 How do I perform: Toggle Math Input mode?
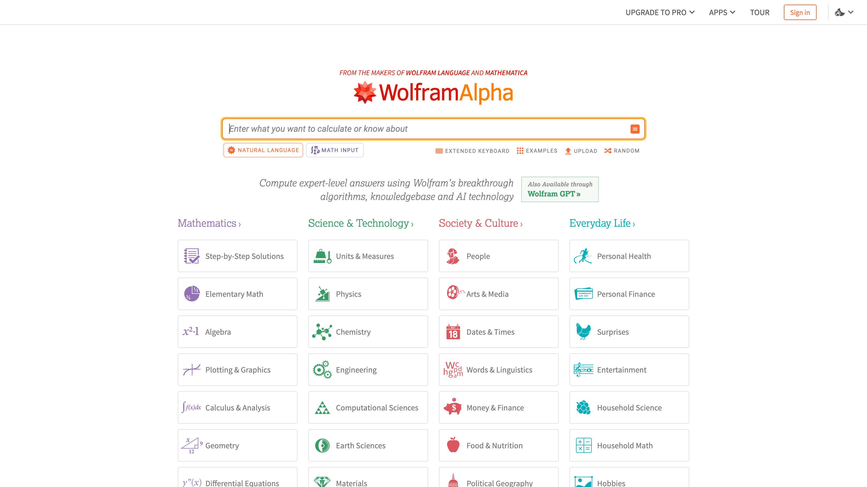pyautogui.click(x=335, y=150)
